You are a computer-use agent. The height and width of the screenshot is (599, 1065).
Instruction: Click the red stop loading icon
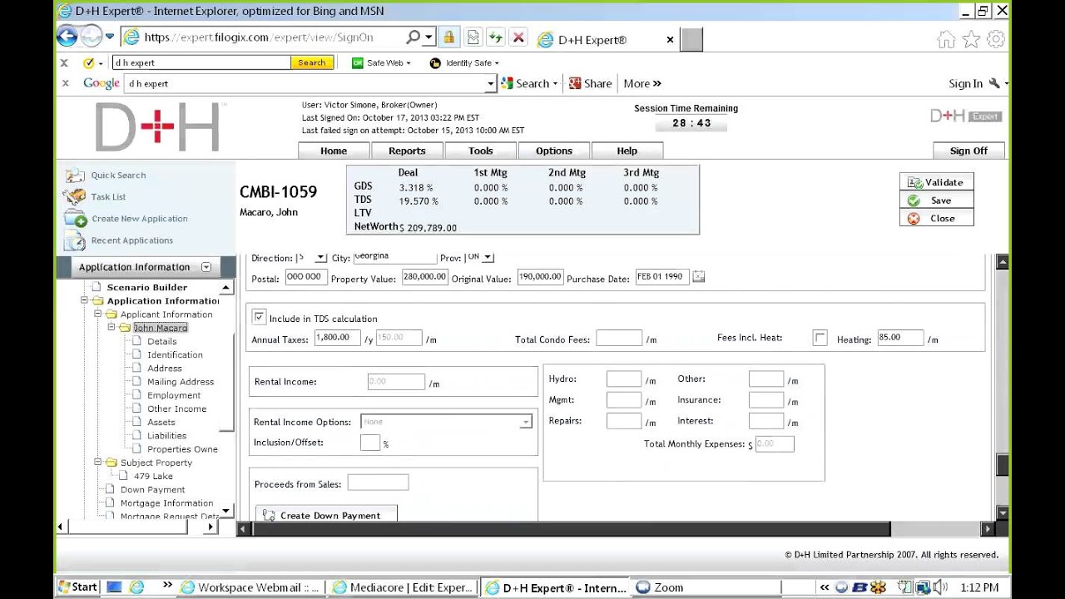(x=518, y=37)
